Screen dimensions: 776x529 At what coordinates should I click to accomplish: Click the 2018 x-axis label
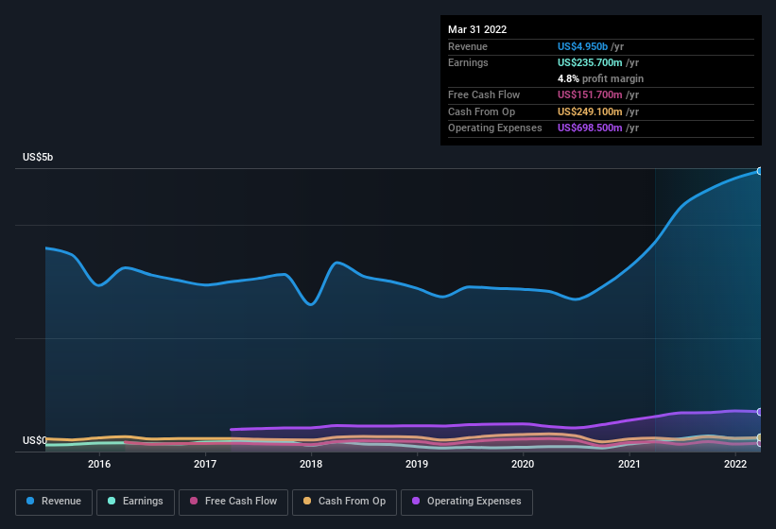311,464
